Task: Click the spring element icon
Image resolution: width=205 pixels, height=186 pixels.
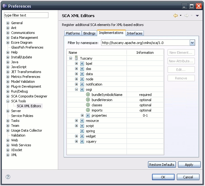Action: (82, 131)
